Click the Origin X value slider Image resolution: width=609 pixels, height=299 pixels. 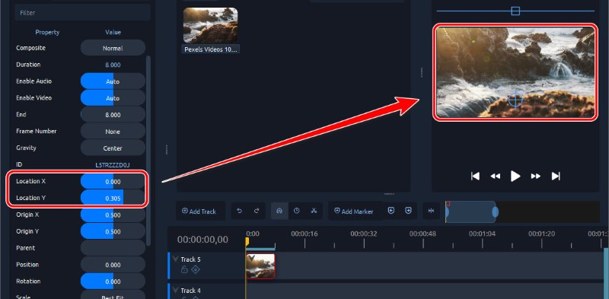(x=113, y=215)
